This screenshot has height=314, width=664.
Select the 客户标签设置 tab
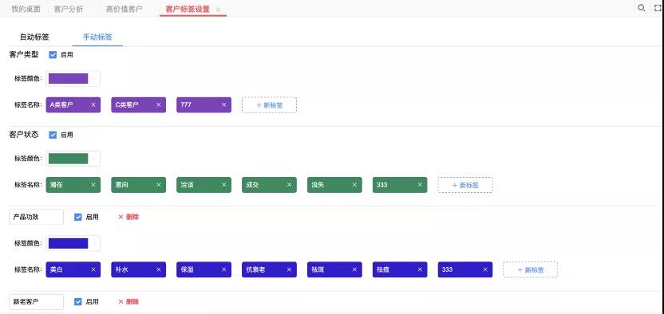188,9
